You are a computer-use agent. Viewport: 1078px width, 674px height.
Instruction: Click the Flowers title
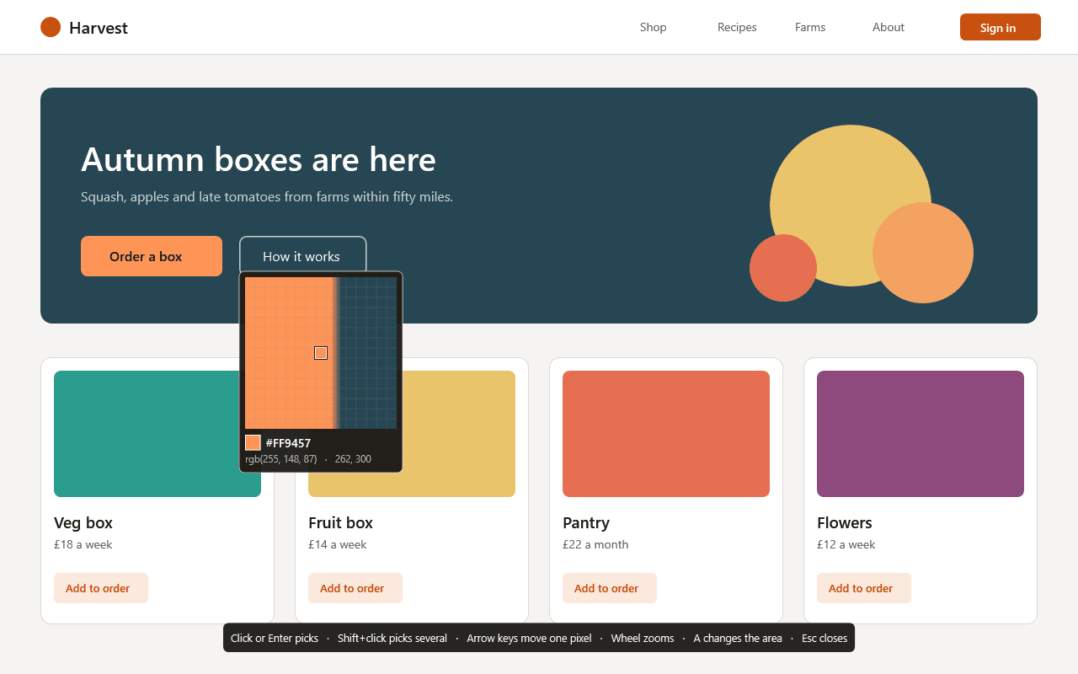[x=845, y=522]
